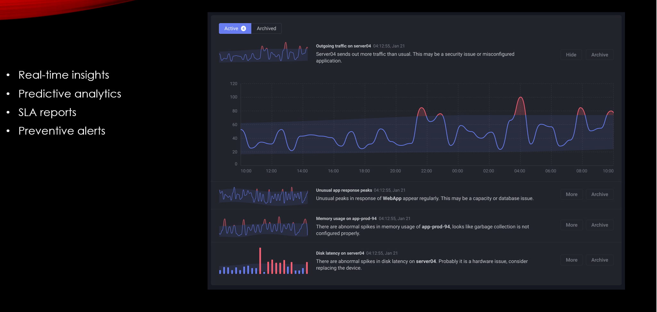Click the disk latency bar chart thumbnail
The image size is (657, 312).
click(x=263, y=262)
